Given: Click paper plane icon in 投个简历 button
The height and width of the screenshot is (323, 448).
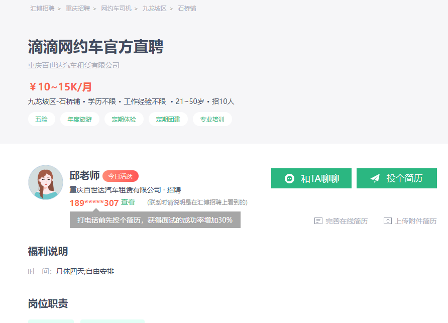Looking at the screenshot, I should pyautogui.click(x=375, y=178).
